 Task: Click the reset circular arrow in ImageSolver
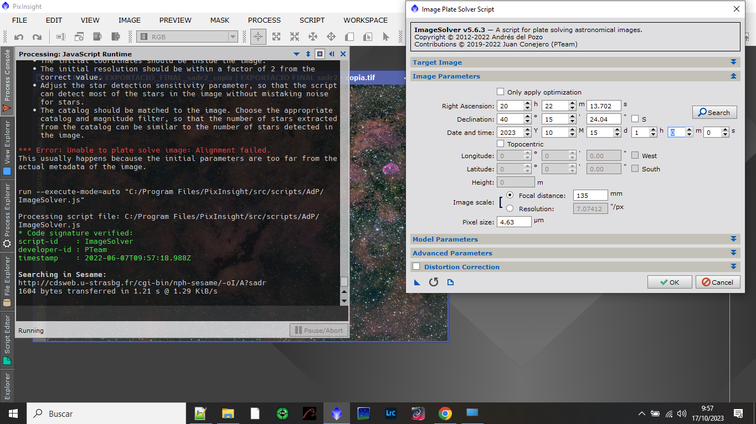[x=434, y=282]
